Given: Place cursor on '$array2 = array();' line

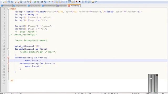Looking at the screenshot, I should [x=26, y=15].
